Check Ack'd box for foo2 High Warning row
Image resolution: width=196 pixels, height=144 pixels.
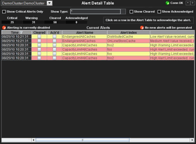click(x=54, y=45)
